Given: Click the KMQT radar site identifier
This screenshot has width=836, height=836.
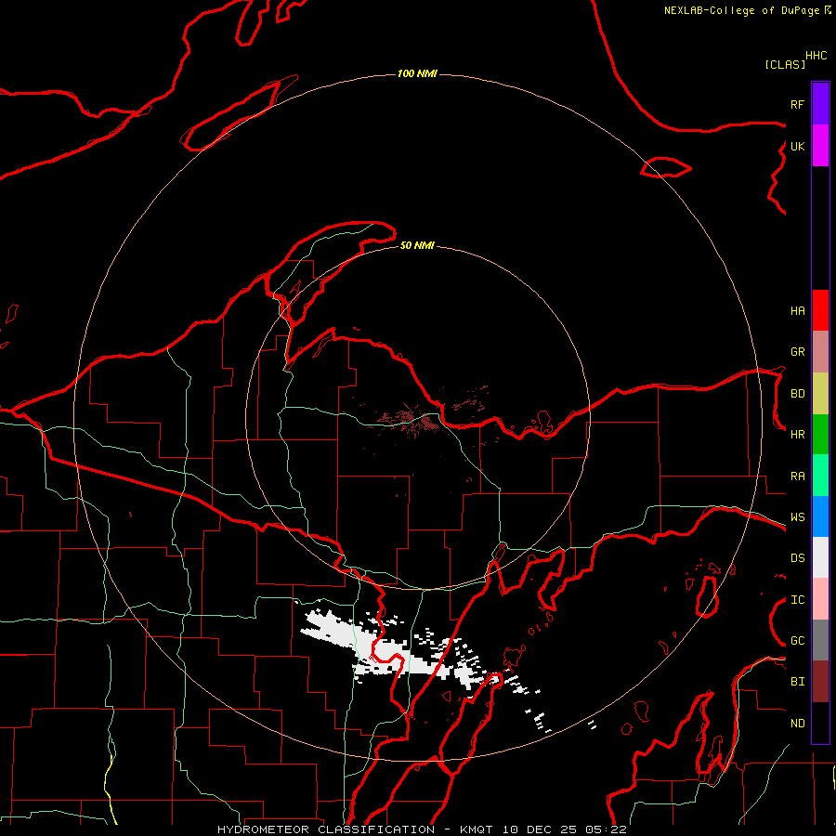Looking at the screenshot, I should tap(478, 829).
